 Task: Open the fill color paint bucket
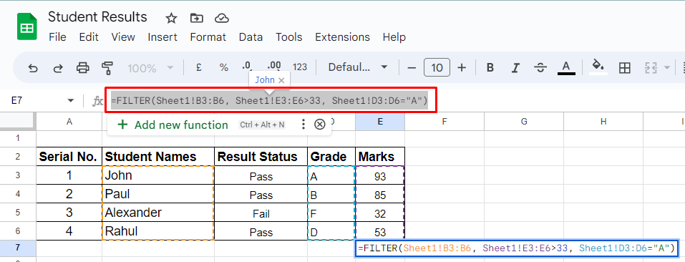[x=598, y=67]
